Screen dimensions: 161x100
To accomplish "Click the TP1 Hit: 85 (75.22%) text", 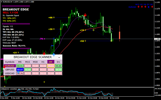I will (x=13, y=32).
